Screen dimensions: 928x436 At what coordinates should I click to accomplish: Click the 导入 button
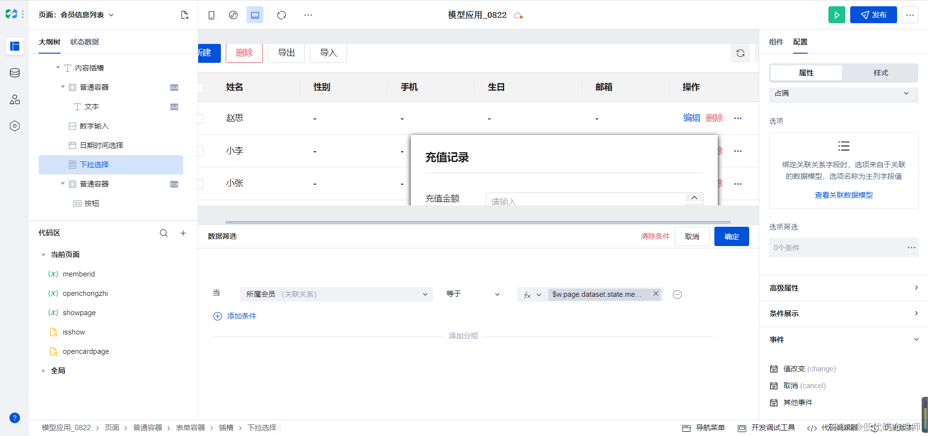pyautogui.click(x=328, y=53)
